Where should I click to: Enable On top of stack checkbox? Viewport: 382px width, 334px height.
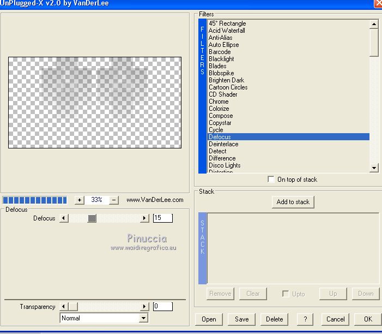[x=271, y=180]
